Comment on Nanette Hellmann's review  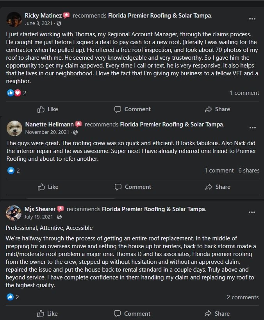tap(132, 187)
